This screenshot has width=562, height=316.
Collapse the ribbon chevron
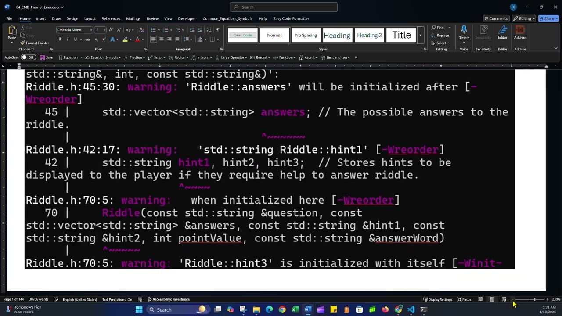tap(556, 48)
